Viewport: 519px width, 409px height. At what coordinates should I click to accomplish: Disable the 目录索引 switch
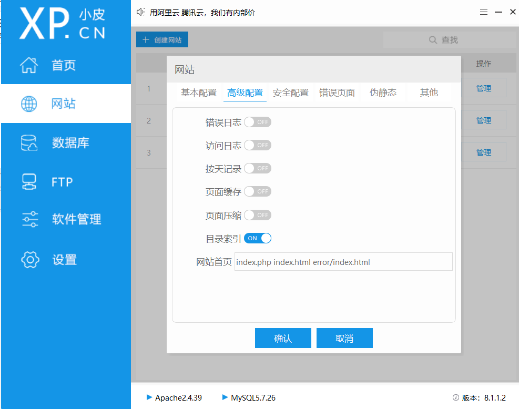(258, 238)
